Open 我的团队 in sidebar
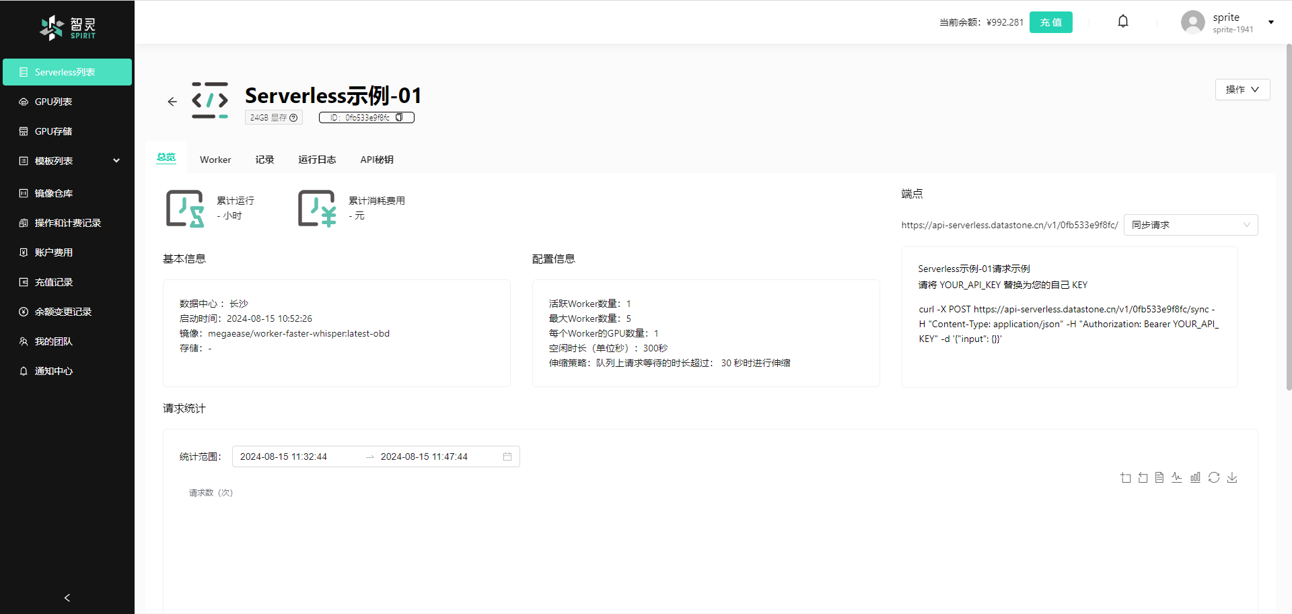The height and width of the screenshot is (614, 1292). coord(67,341)
